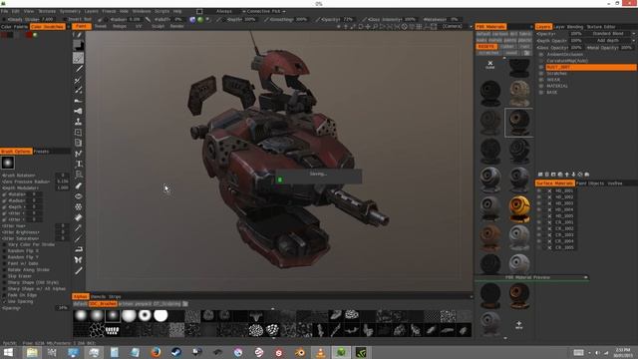The image size is (638, 359).
Task: Expand the PBR Material Preview panel arrow
Action: (x=586, y=277)
